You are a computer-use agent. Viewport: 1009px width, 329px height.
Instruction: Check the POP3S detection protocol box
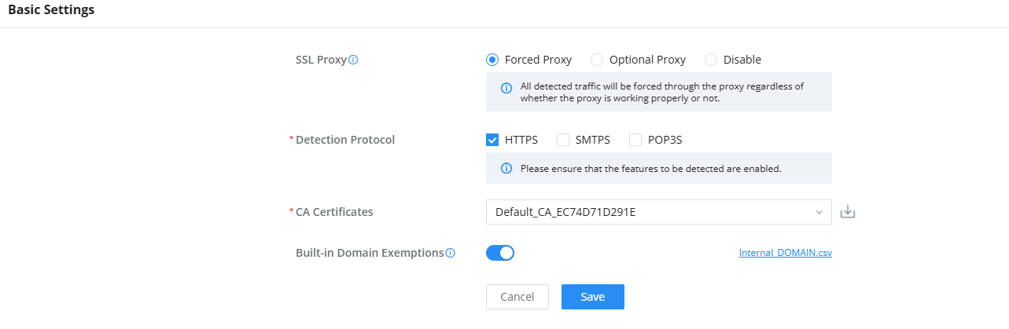(x=635, y=140)
